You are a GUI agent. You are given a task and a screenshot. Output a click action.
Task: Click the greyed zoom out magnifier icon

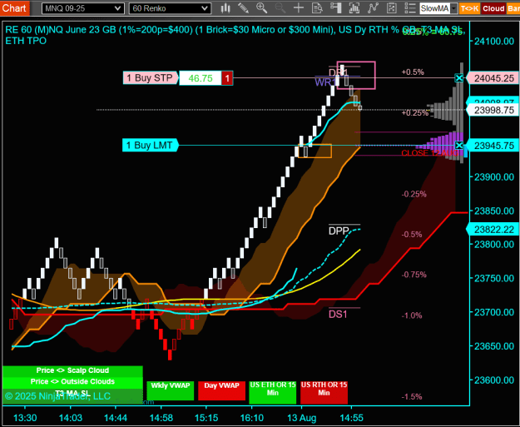(280, 8)
